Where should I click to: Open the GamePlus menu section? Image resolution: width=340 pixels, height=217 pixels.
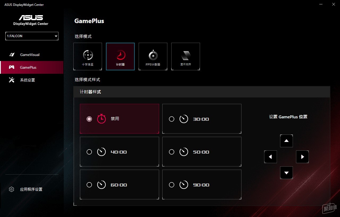click(32, 67)
